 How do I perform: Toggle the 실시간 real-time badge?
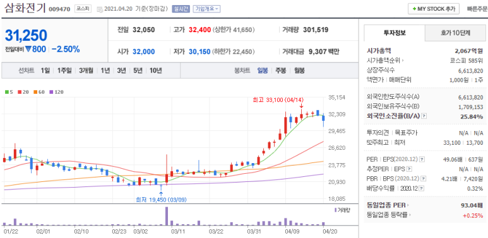point(181,9)
